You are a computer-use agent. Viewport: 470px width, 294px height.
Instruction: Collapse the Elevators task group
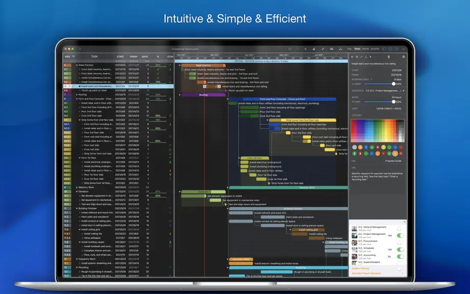(77, 191)
